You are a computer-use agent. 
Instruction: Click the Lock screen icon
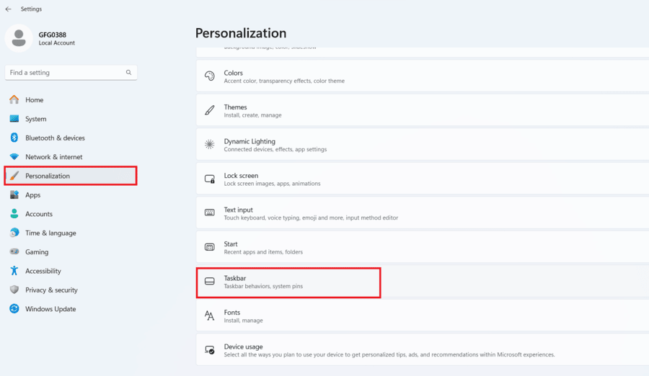(210, 179)
